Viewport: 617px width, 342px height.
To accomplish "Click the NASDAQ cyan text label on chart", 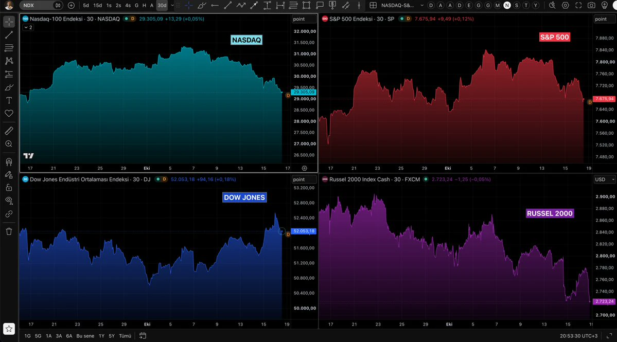I will click(x=246, y=40).
